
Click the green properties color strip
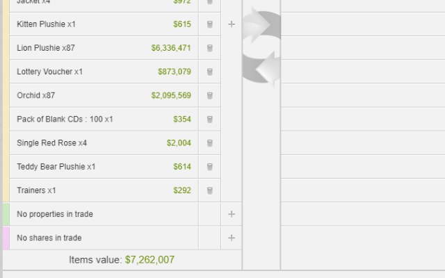6,214
